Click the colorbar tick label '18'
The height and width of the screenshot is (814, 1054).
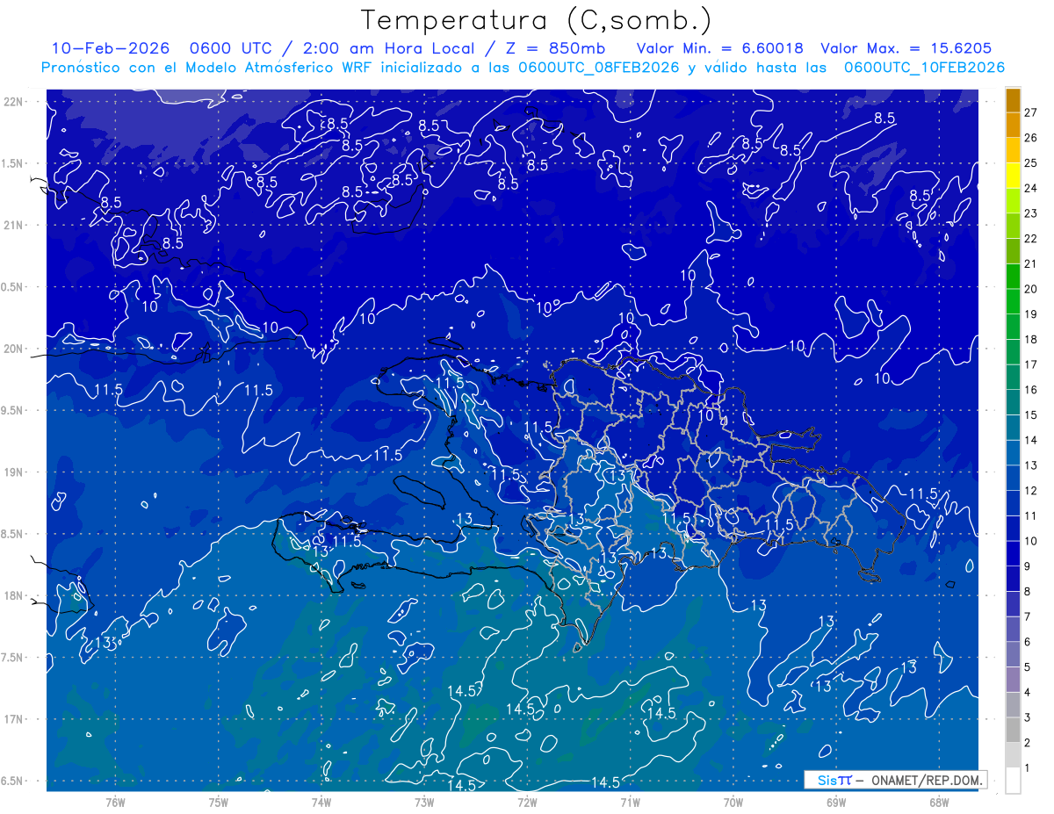1031,339
